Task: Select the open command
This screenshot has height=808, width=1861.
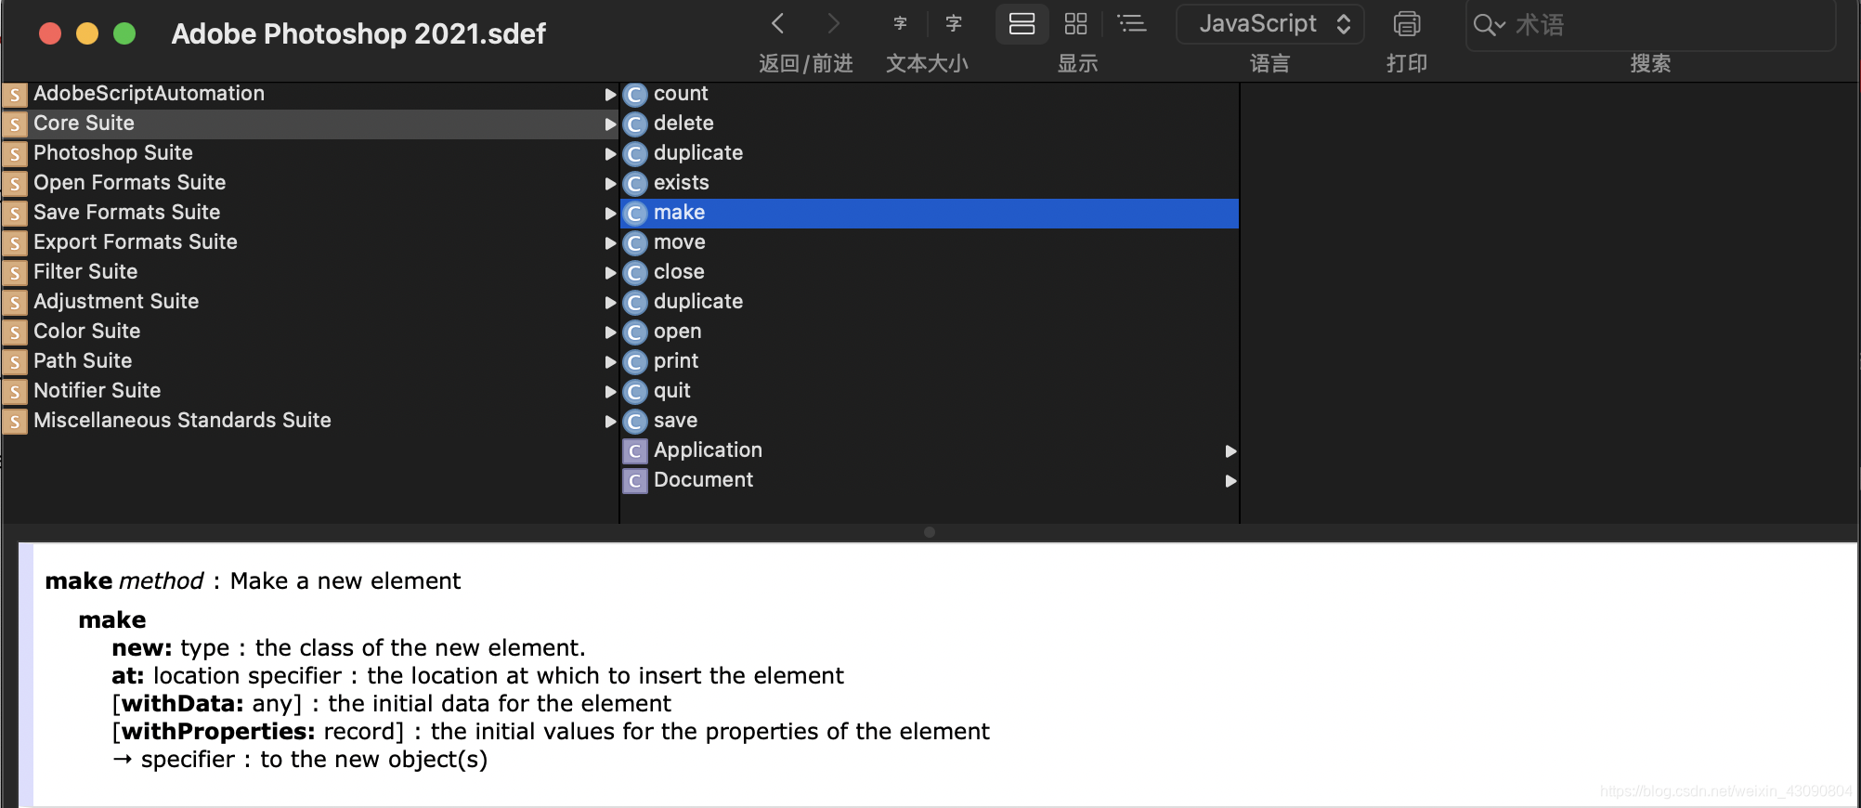Action: (930, 332)
